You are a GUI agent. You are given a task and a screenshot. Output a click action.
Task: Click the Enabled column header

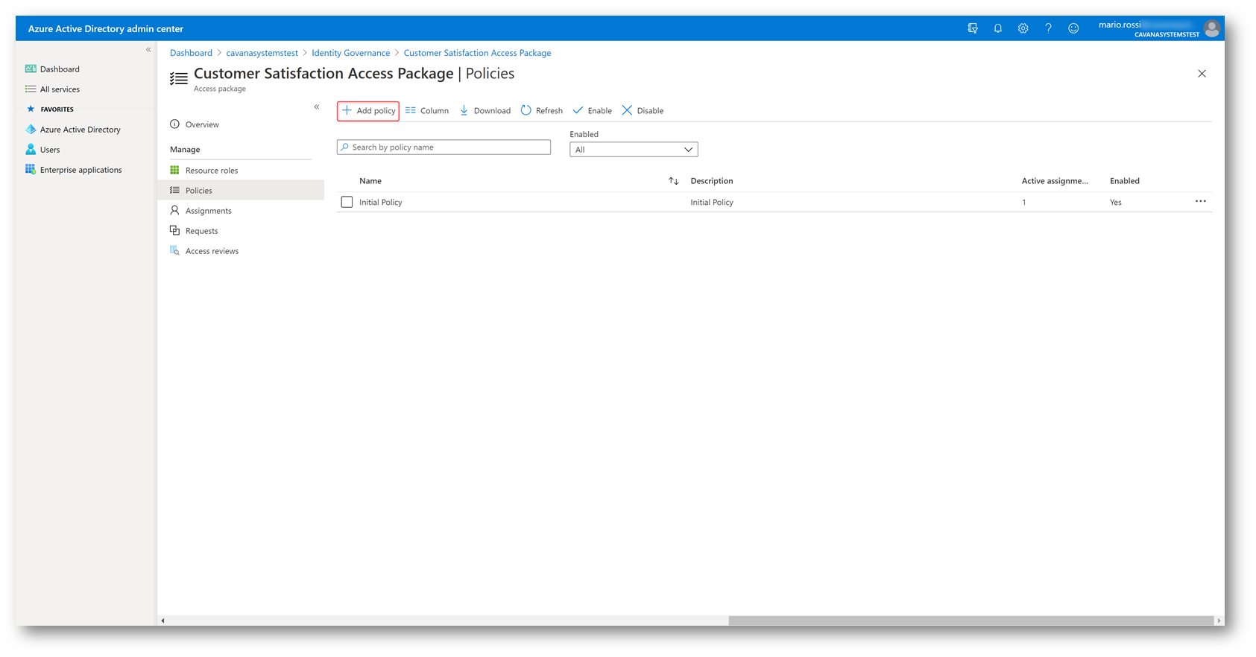click(1125, 181)
